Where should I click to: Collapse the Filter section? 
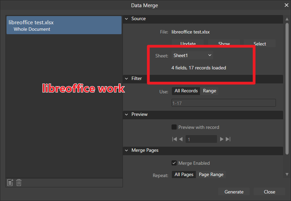pyautogui.click(x=126, y=78)
